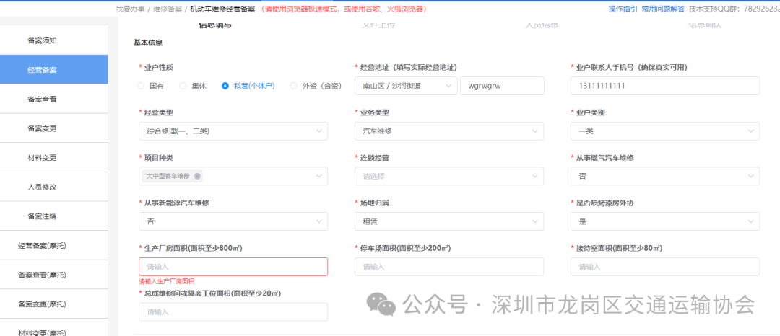Open 是否喷烤漆房外协 dropdown
Image resolution: width=780 pixels, height=336 pixels.
coord(664,221)
